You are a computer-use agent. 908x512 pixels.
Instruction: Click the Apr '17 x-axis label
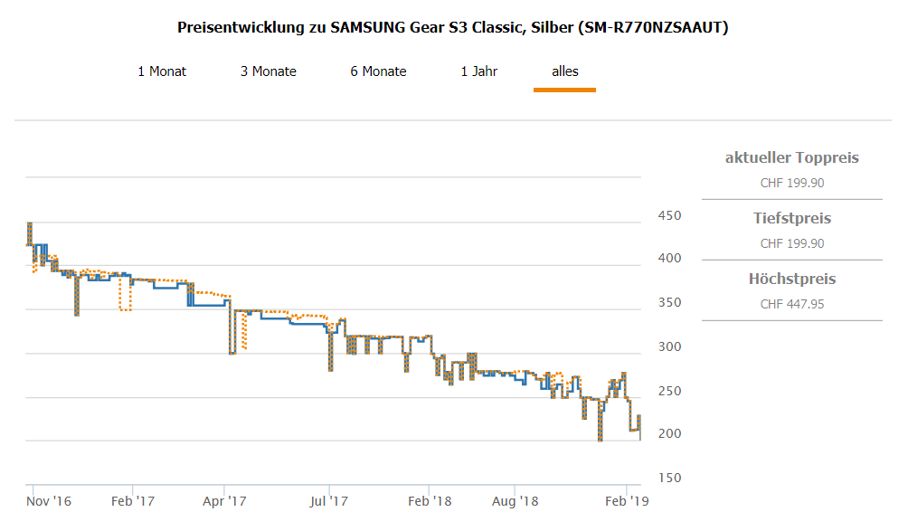click(225, 500)
